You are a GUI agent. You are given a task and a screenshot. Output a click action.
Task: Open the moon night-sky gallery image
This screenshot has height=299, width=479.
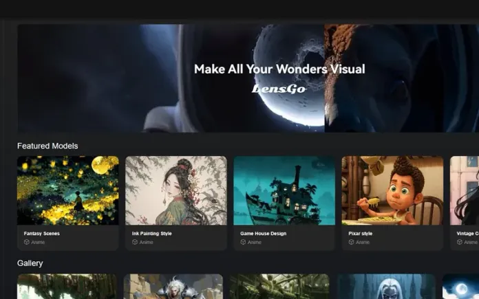[x=460, y=286]
